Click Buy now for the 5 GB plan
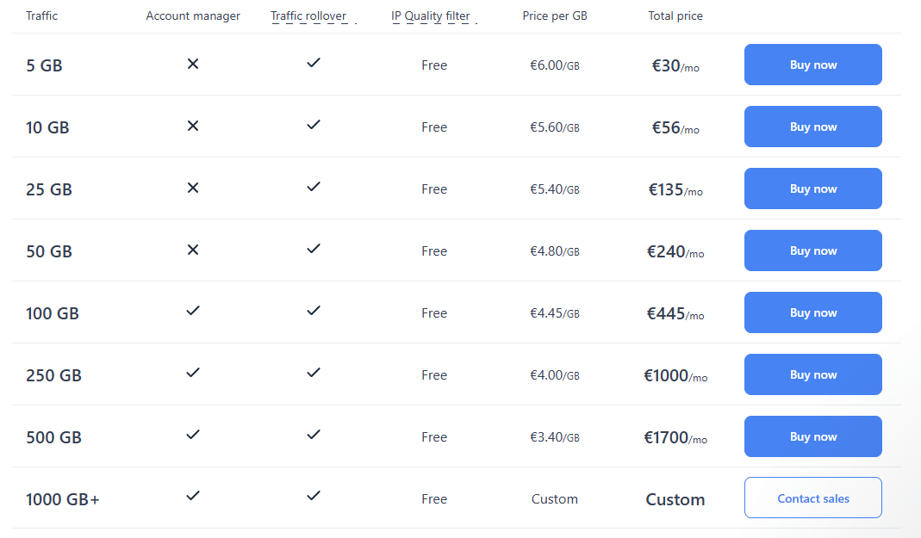Image resolution: width=921 pixels, height=538 pixels. click(x=812, y=65)
